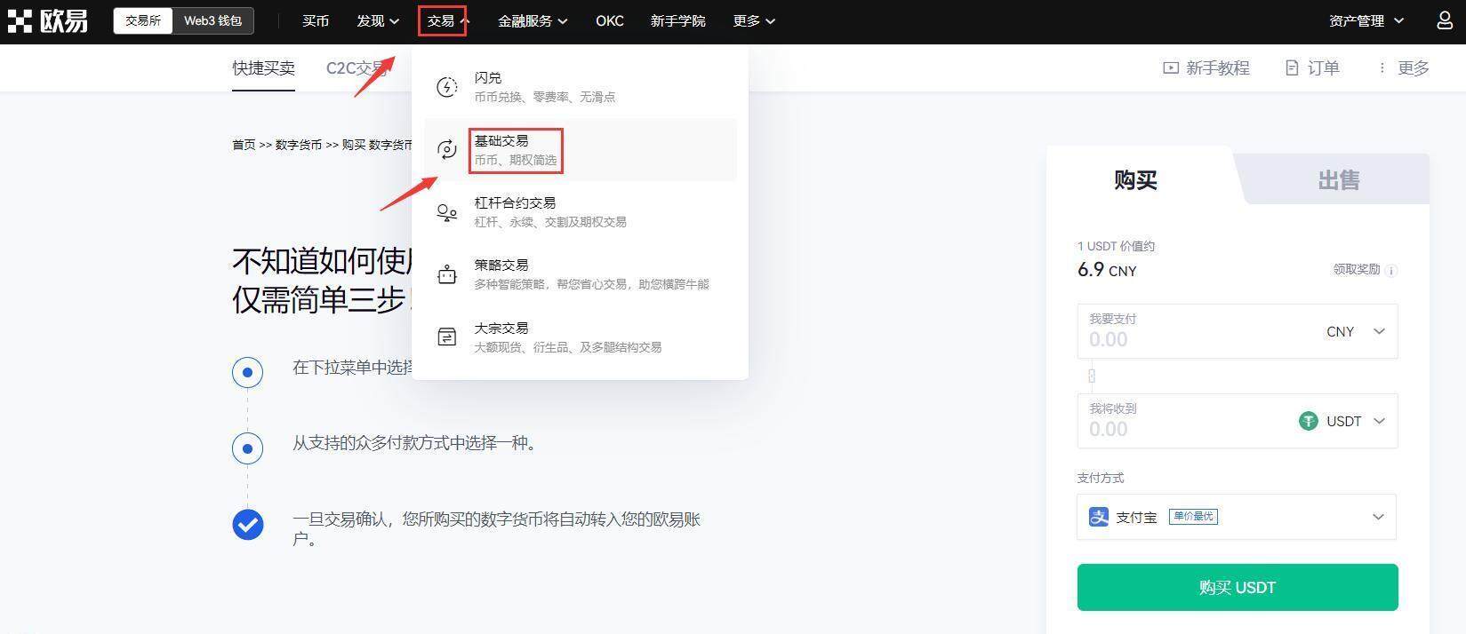Select 杠杆合约交易 menu entry

(581, 212)
